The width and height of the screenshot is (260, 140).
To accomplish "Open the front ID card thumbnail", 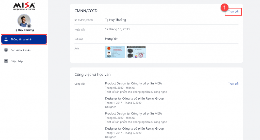I will pyautogui.click(x=115, y=52).
